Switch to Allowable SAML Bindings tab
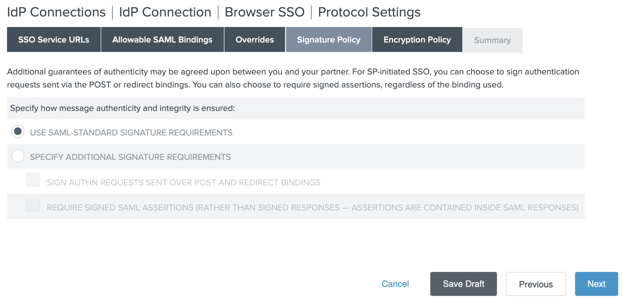The width and height of the screenshot is (623, 301). coord(162,40)
